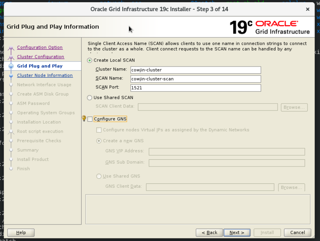This screenshot has height=241, width=320.
Task: Check Configure nodes Virtual IPs by Dynamic Networks
Action: (x=99, y=130)
